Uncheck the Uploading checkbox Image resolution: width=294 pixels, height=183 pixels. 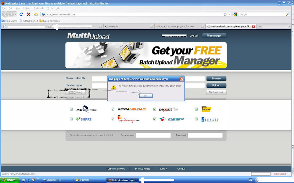(x=154, y=119)
